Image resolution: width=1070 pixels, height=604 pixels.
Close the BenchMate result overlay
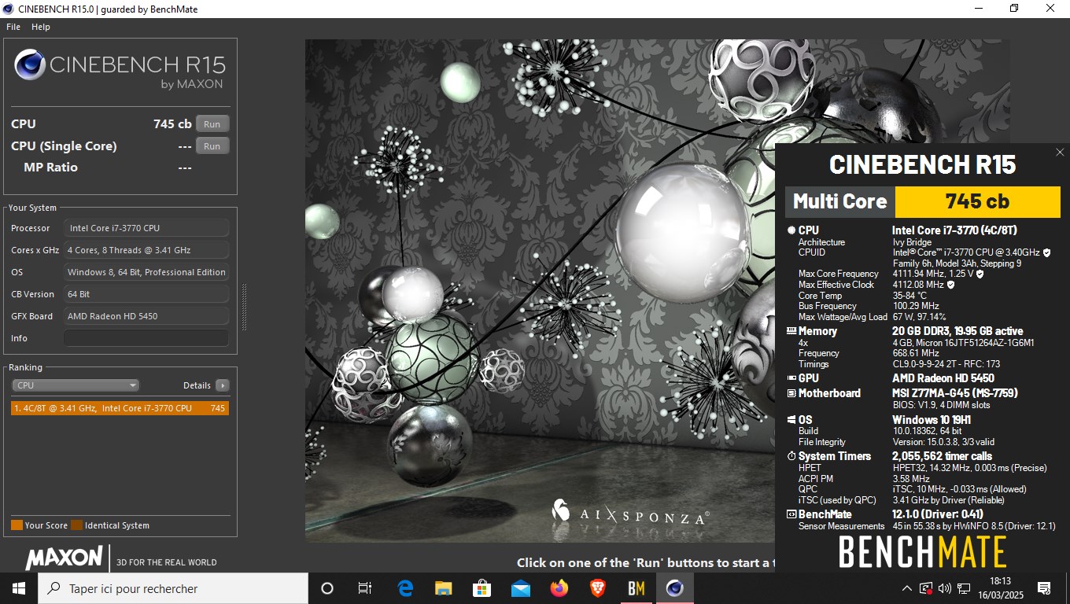(1060, 153)
